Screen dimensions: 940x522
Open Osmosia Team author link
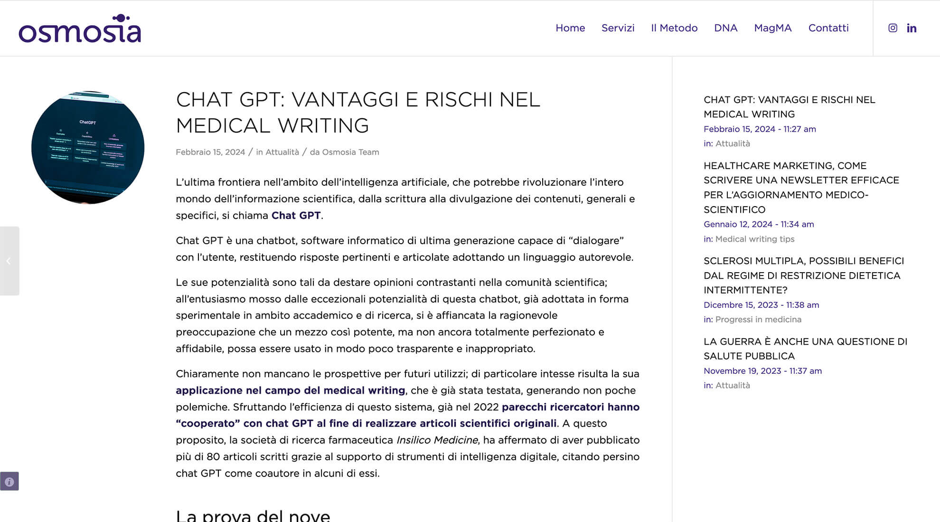point(350,152)
